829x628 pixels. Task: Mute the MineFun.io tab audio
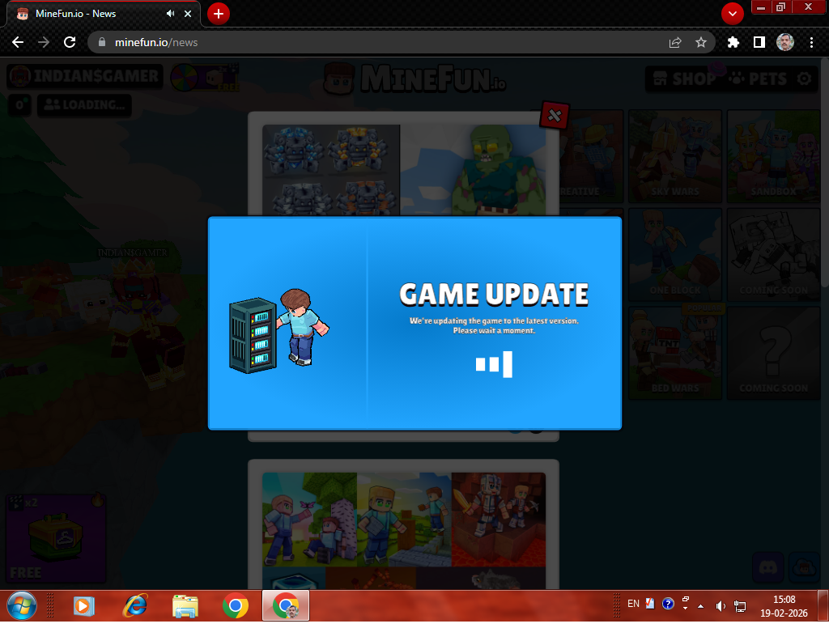pos(171,14)
